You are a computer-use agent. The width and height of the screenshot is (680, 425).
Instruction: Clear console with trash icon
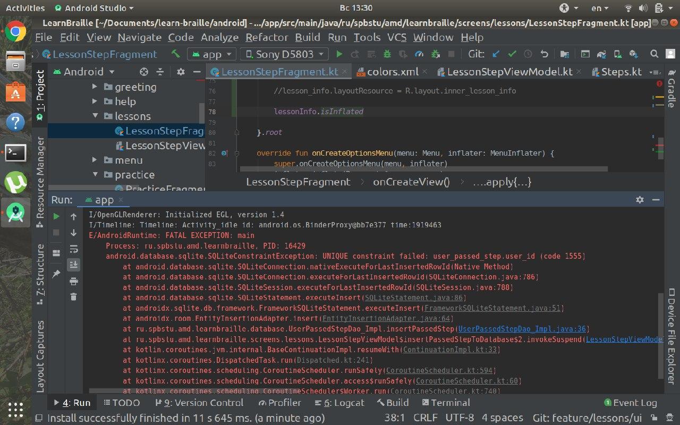pyautogui.click(x=73, y=296)
